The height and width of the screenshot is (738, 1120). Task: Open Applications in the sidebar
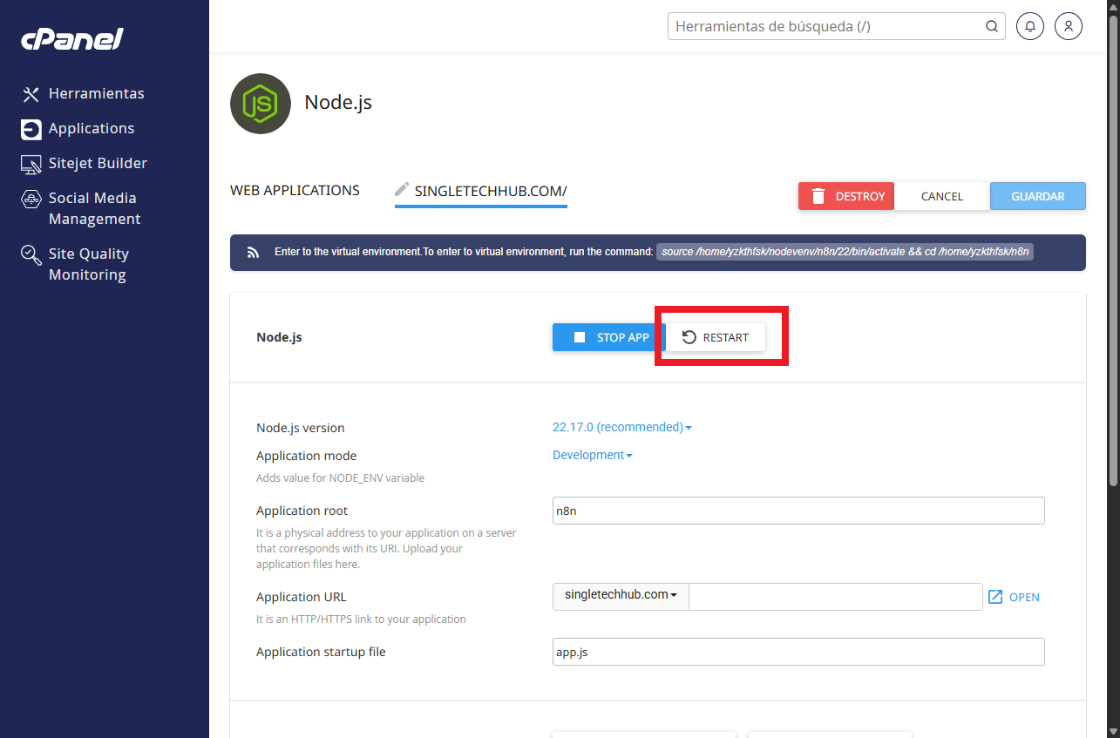point(92,128)
